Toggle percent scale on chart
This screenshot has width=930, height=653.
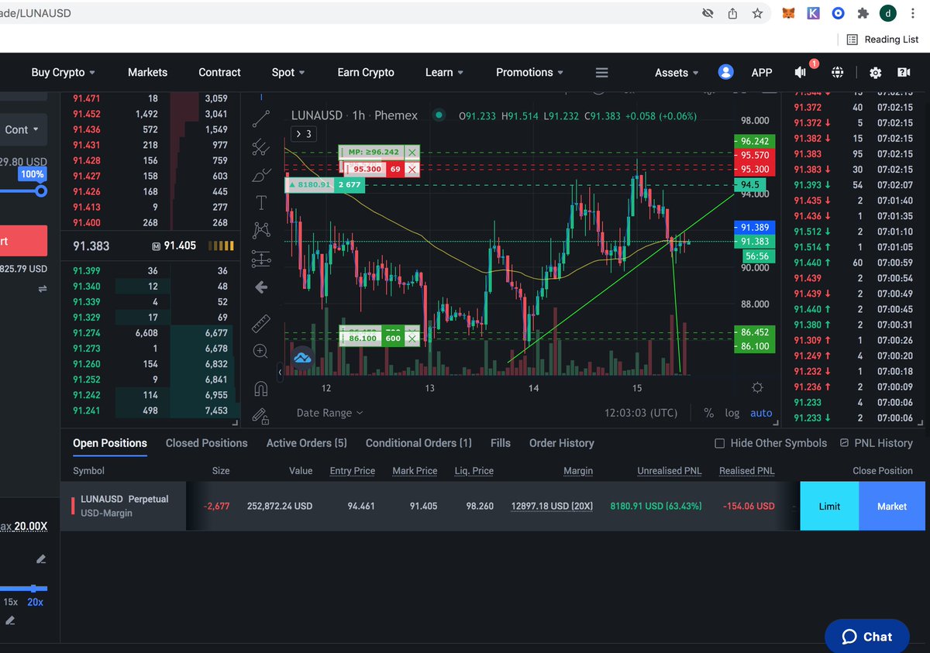tap(708, 413)
